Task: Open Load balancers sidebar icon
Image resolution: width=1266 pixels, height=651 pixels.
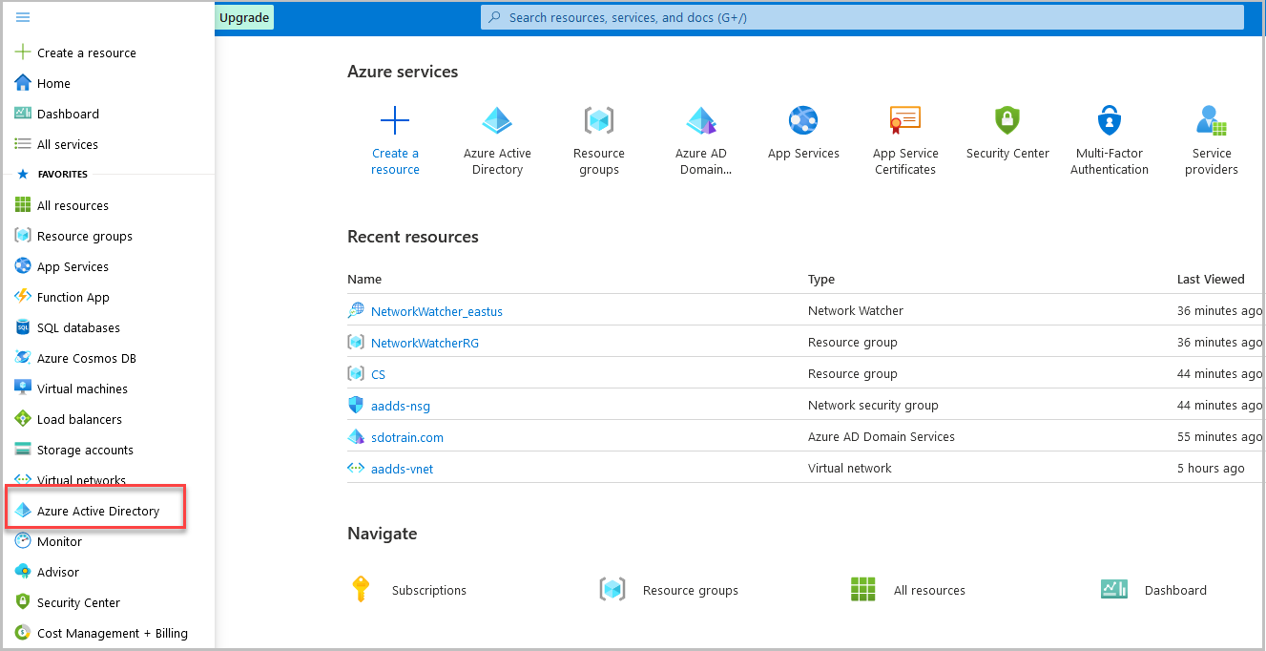Action: (x=23, y=419)
